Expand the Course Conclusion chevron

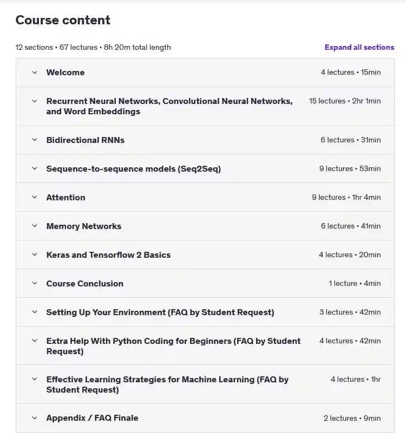35,283
